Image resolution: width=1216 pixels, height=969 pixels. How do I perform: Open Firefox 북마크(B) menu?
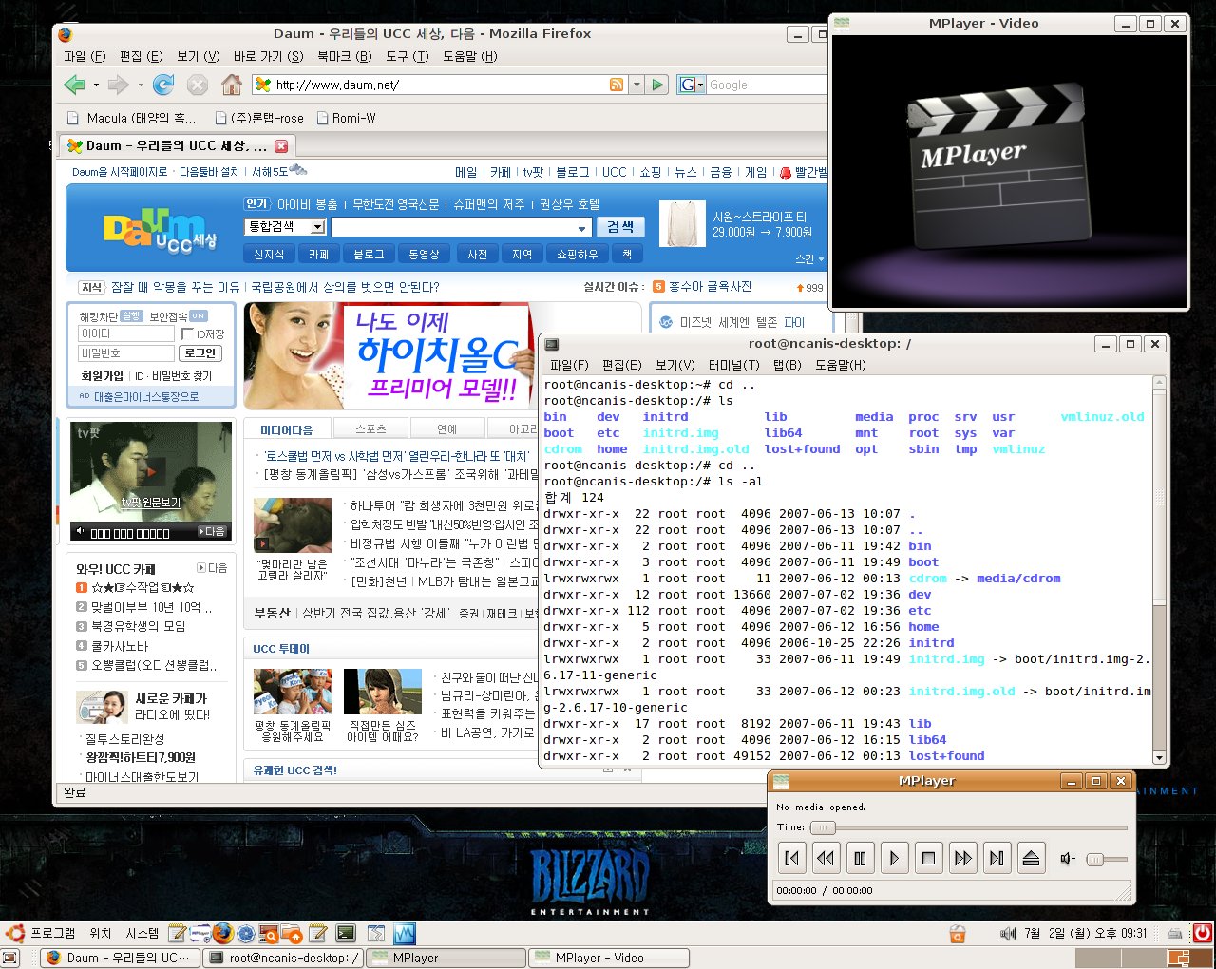[x=344, y=56]
